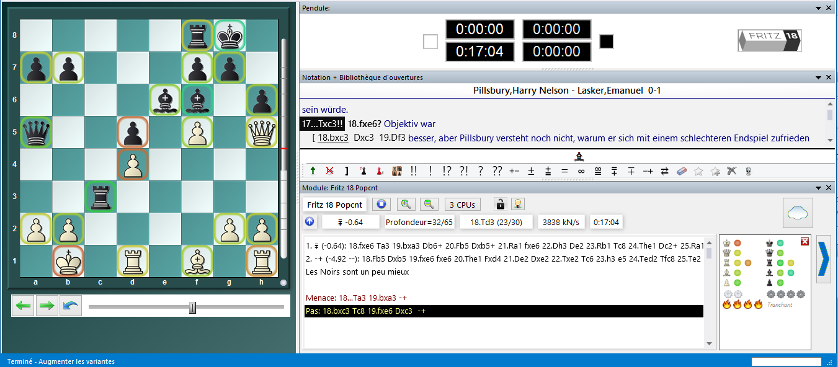Click the blue undo move arrow
Screen dimensions: 838x367
(71, 306)
